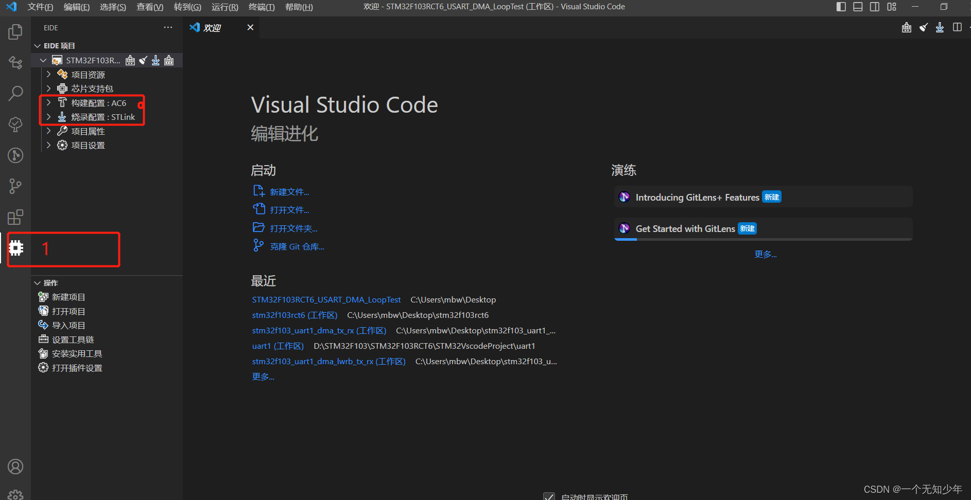Open the Explorer view in the activity bar
Image resolution: width=971 pixels, height=500 pixels.
point(15,32)
